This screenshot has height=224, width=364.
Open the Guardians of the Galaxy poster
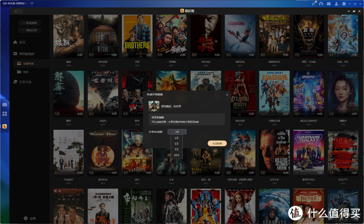point(309,152)
